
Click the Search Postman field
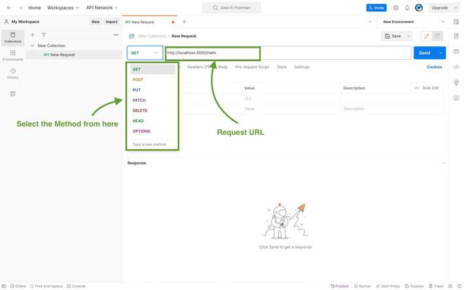pos(231,8)
